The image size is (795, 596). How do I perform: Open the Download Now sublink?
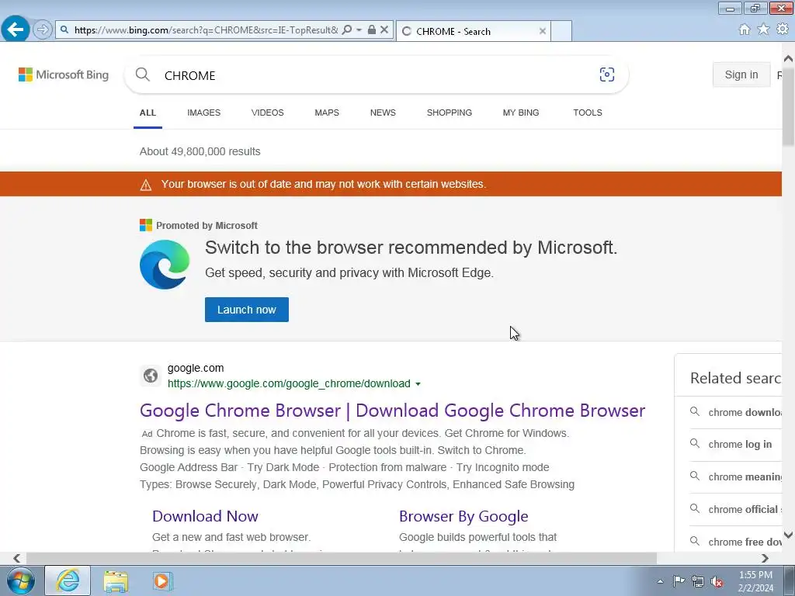point(205,516)
